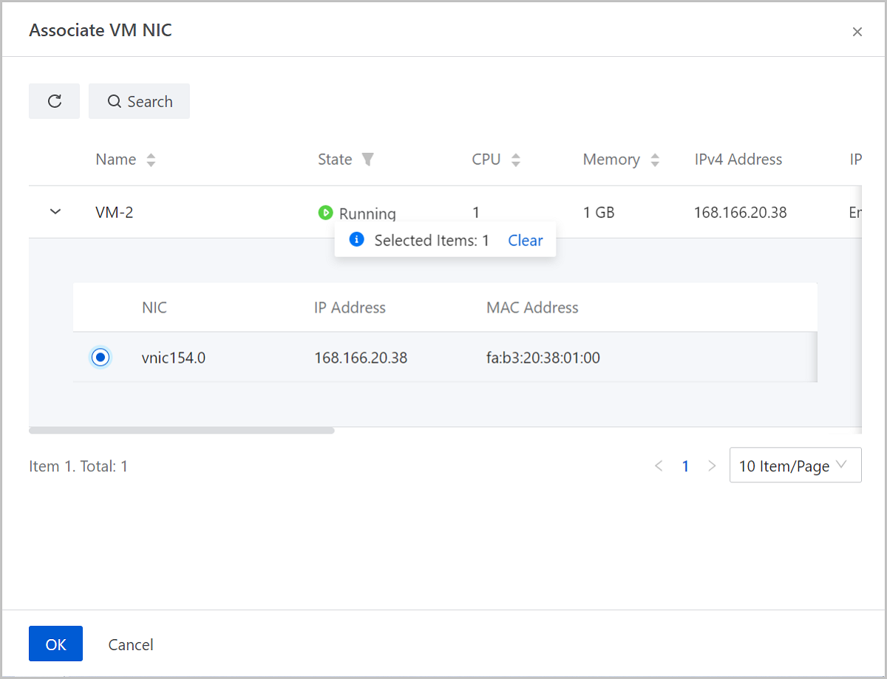Click the vnic154.0 NIC row
Viewport: 887px width, 679px height.
pyautogui.click(x=443, y=358)
